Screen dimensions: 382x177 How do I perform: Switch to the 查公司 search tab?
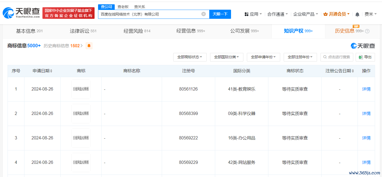click(106, 7)
